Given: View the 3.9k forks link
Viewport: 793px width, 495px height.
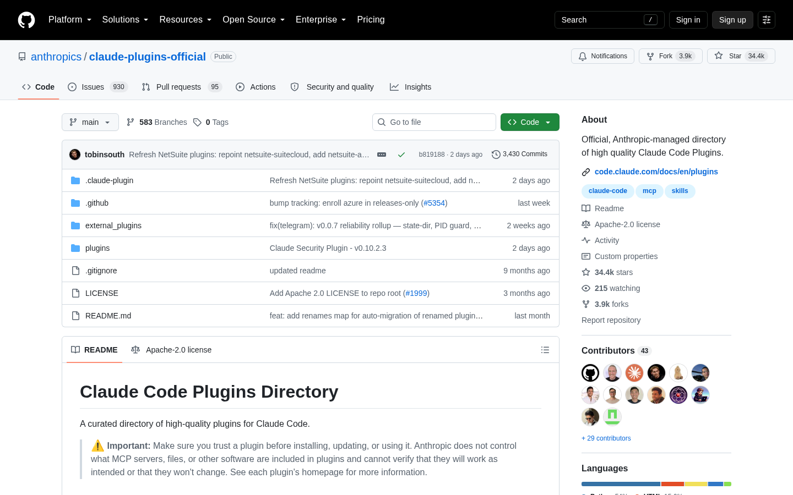Looking at the screenshot, I should pyautogui.click(x=605, y=304).
